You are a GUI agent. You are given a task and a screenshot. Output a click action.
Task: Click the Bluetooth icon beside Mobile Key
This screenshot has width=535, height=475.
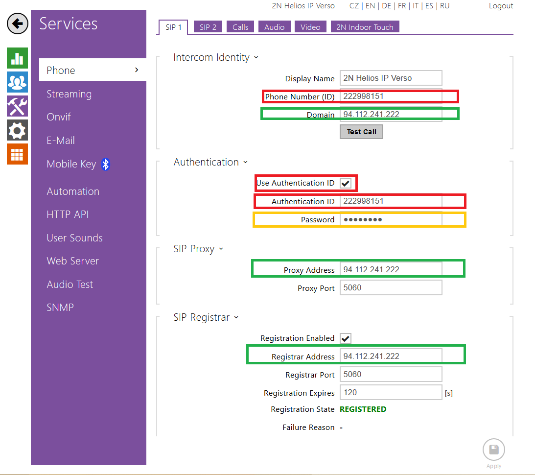pos(106,164)
